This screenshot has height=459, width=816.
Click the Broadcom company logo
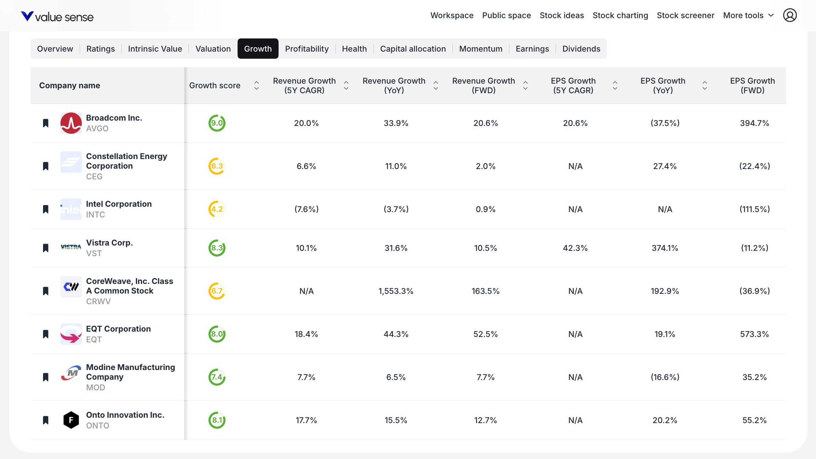click(x=71, y=123)
